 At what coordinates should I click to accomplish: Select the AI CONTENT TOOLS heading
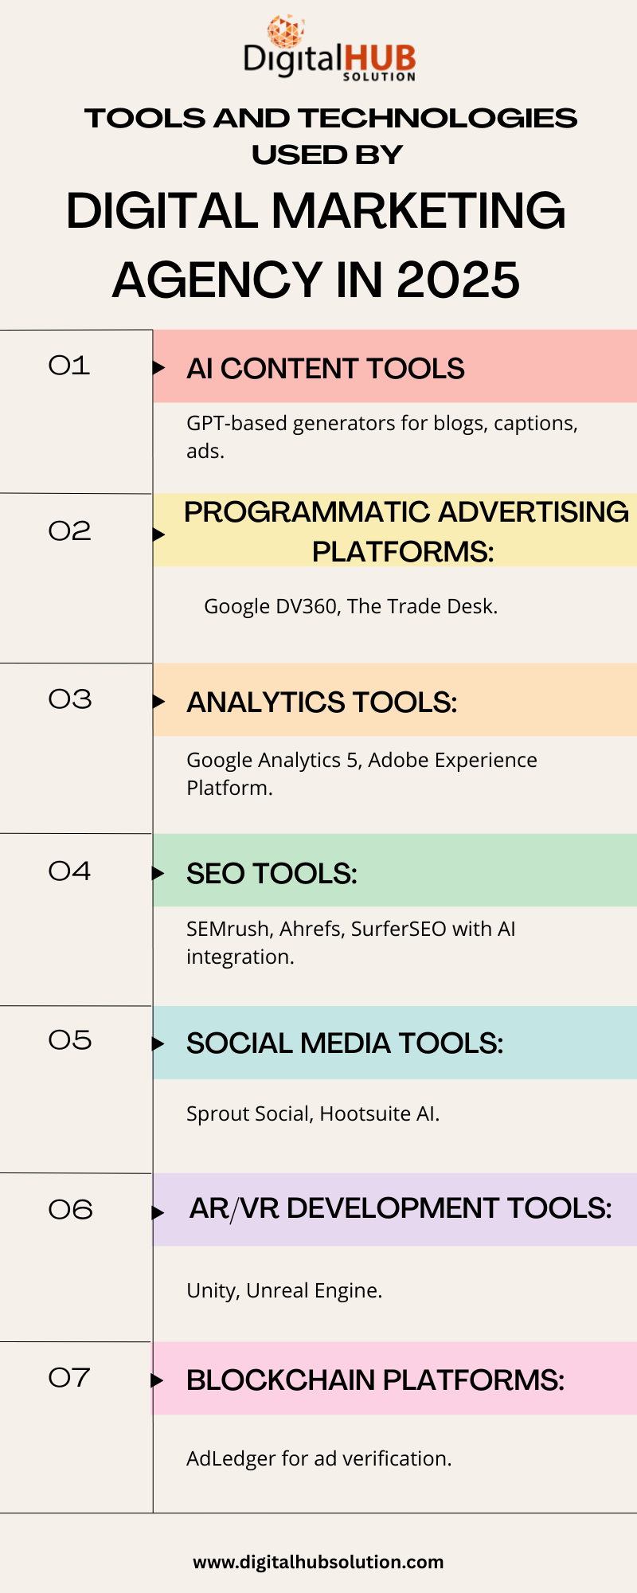click(326, 369)
